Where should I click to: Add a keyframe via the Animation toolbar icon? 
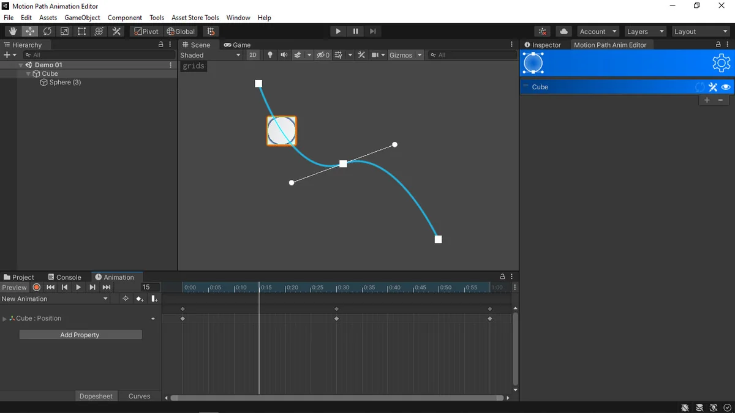coord(140,299)
